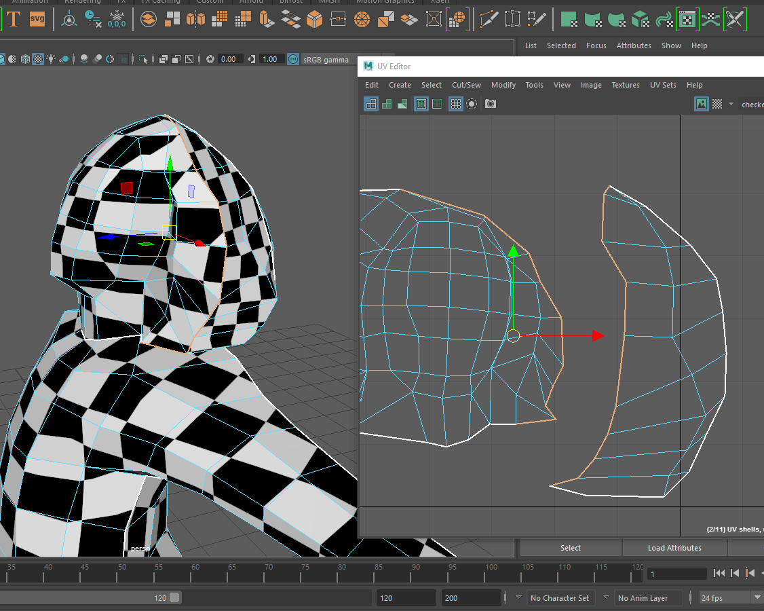
Task: Click the Delete History shelf icon
Action: (92, 20)
